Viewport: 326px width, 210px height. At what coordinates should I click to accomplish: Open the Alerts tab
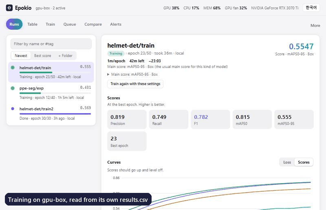[116, 24]
